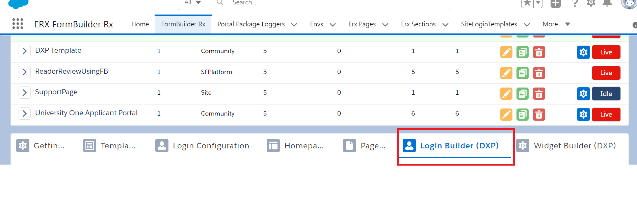
Task: Open blue gear settings for SupportPage
Action: tap(583, 94)
